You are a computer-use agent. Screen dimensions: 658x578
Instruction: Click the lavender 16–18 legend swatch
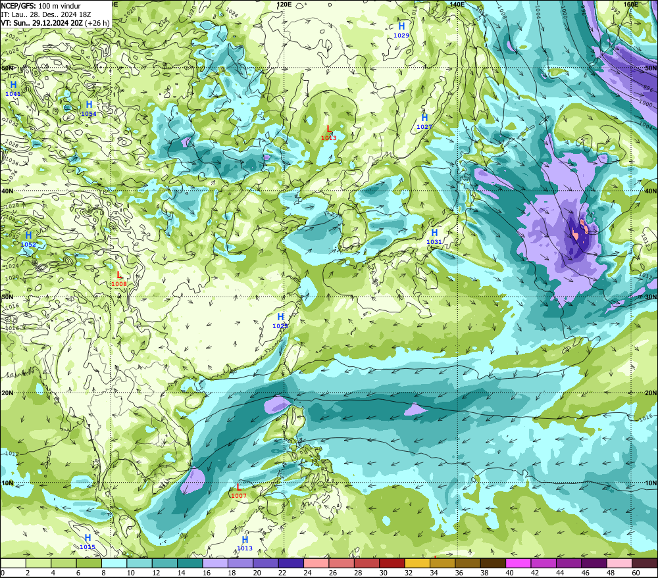215,563
